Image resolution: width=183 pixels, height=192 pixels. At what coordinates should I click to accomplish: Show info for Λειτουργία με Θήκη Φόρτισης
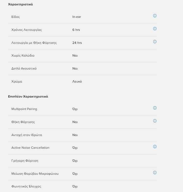coord(155,42)
